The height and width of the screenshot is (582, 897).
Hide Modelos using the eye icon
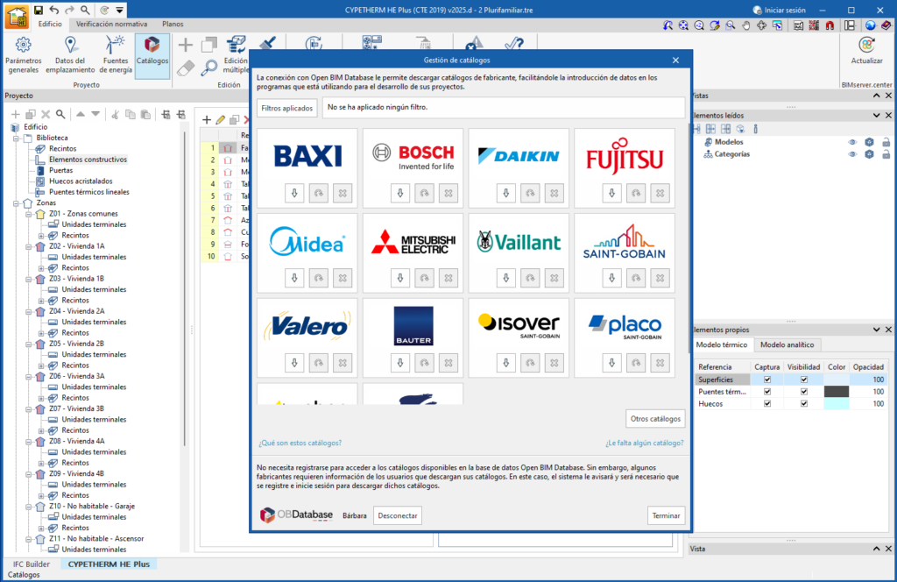[x=851, y=142]
